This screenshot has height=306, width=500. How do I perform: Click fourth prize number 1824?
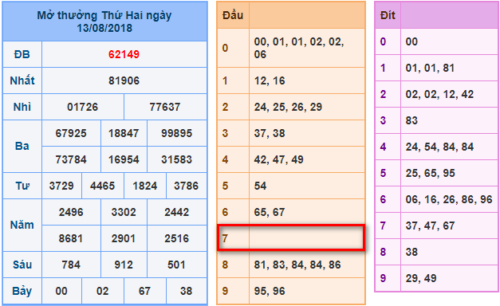145,186
